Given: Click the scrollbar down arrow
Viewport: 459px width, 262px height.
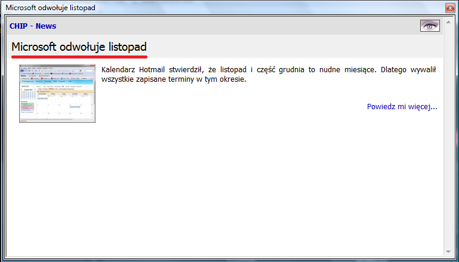Looking at the screenshot, I should (448, 252).
